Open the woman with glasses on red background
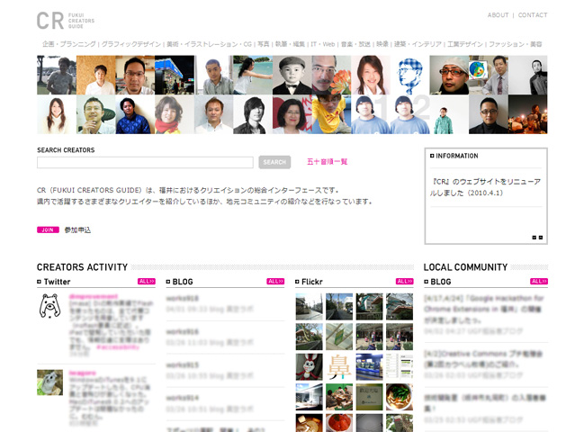The height and width of the screenshot is (432, 584). [292, 114]
